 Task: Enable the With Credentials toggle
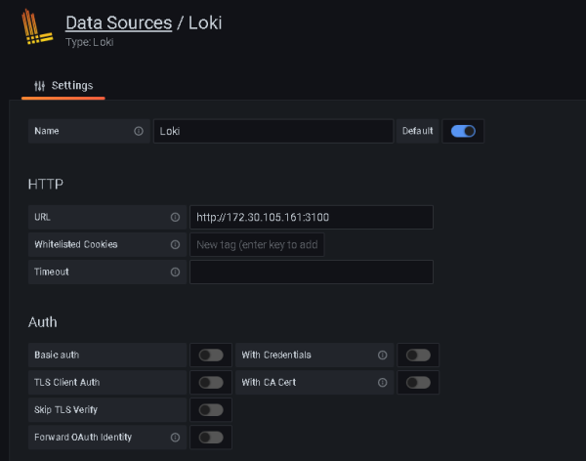tap(418, 355)
